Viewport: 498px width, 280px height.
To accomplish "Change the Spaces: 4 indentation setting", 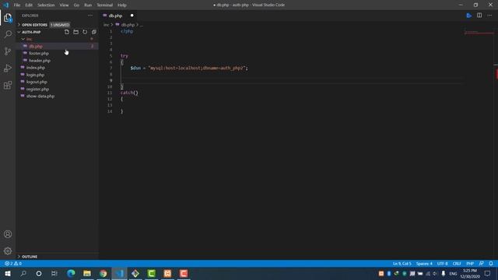I will (424, 264).
